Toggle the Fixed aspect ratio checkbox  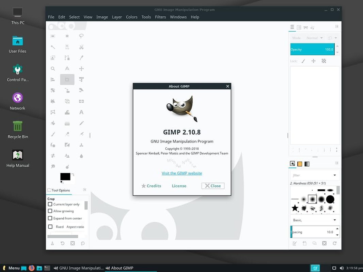[x=50, y=227]
